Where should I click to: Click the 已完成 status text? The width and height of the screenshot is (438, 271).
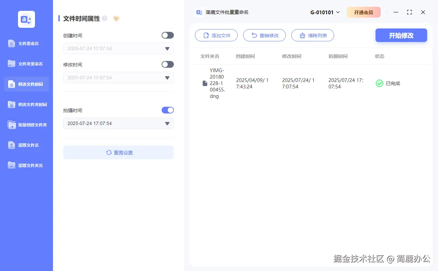(393, 83)
